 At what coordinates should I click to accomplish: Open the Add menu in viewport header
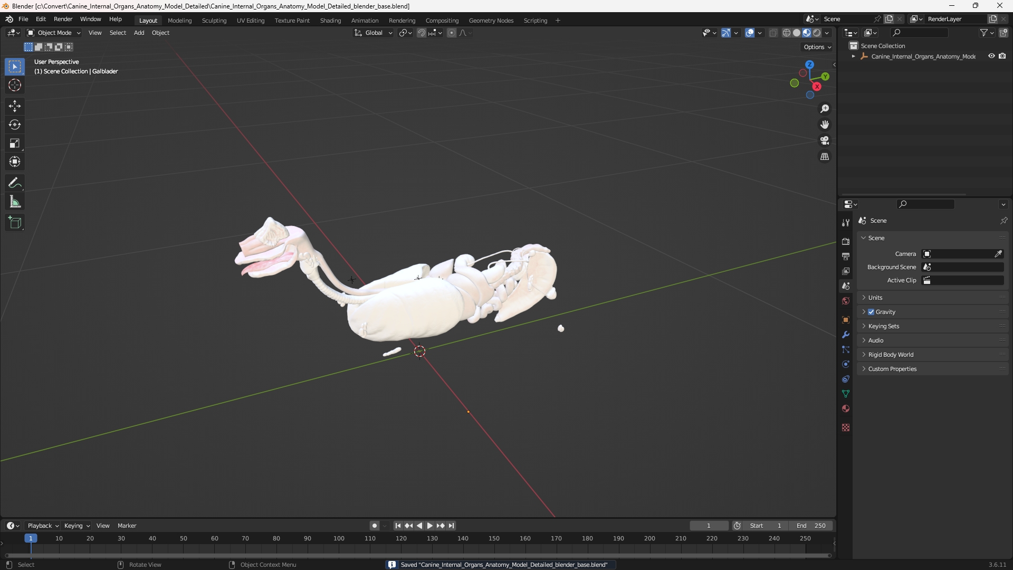point(139,33)
